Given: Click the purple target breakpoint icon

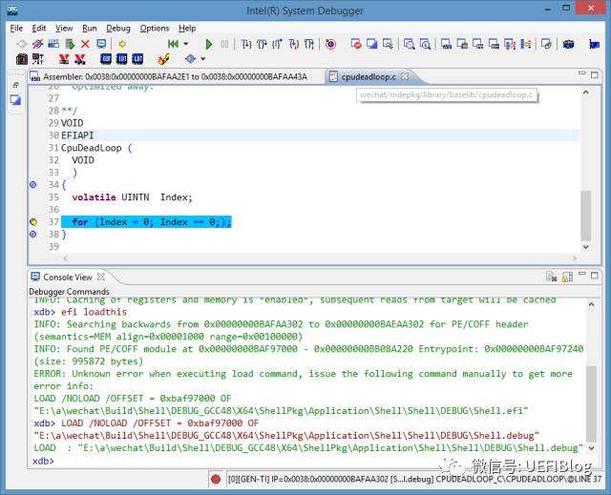Looking at the screenshot, I should (x=330, y=45).
